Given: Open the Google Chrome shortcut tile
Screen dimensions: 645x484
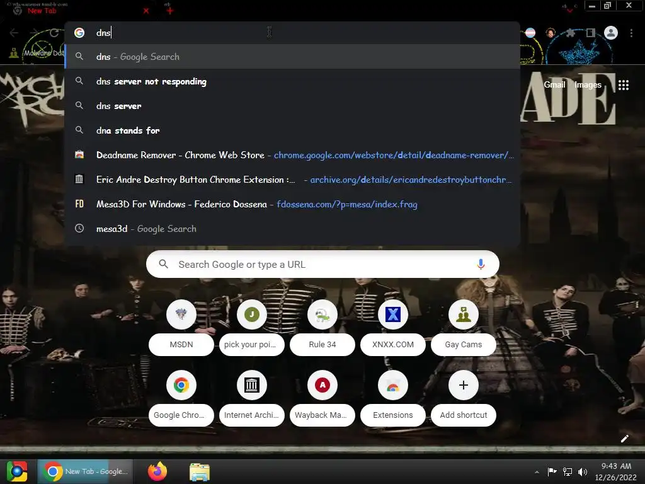Looking at the screenshot, I should tap(181, 398).
